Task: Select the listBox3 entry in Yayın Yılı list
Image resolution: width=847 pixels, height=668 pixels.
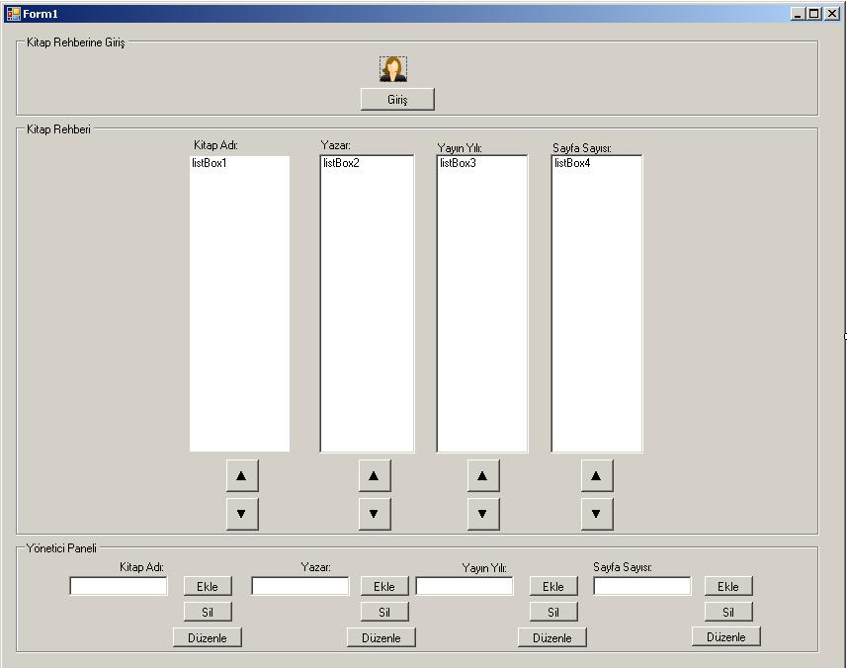Action: click(458, 164)
